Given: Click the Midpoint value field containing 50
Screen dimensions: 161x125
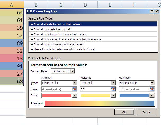Looking at the screenshot, I should click(96, 89).
